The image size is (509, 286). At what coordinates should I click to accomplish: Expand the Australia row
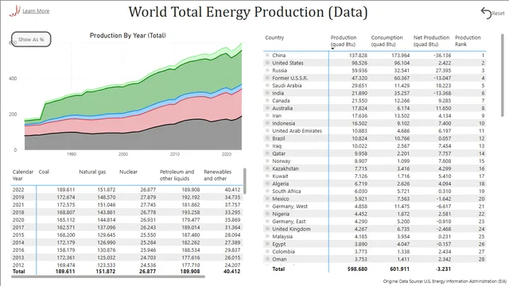point(267,108)
